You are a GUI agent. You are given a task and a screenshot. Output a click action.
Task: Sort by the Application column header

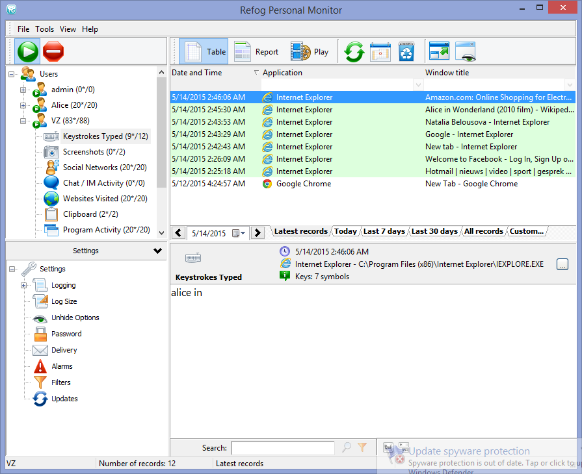(x=342, y=73)
